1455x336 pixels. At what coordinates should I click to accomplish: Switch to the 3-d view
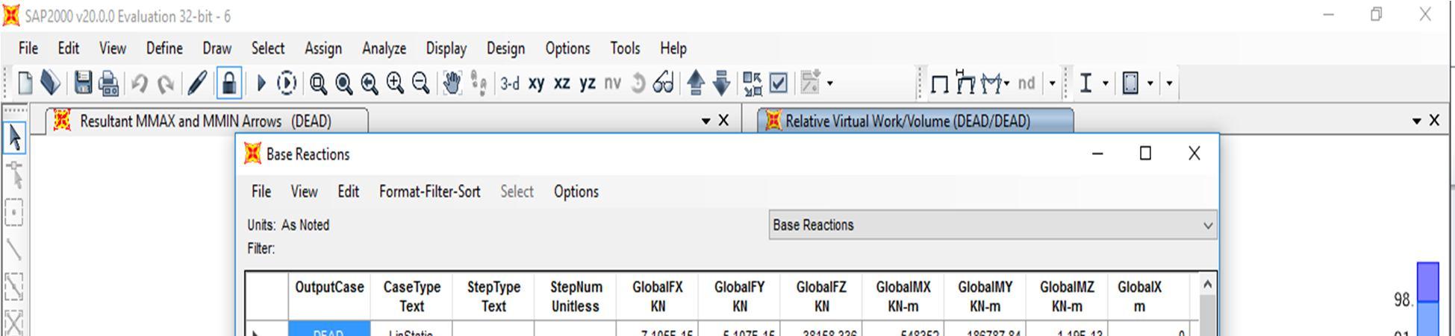pyautogui.click(x=510, y=83)
